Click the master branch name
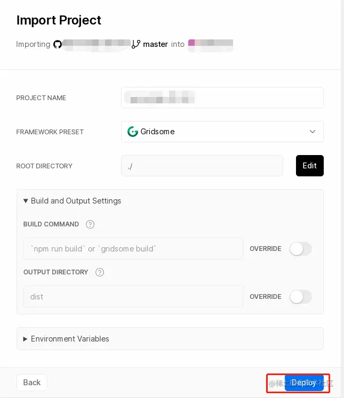 155,44
